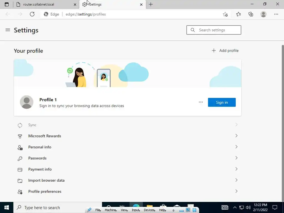
Task: Close the router.collabnet.local tab
Action: click(75, 4)
